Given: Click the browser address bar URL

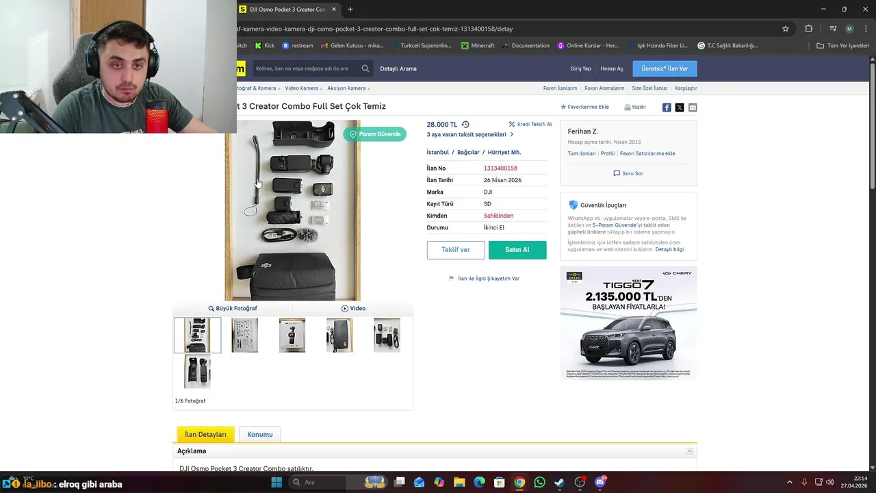Looking at the screenshot, I should point(375,29).
